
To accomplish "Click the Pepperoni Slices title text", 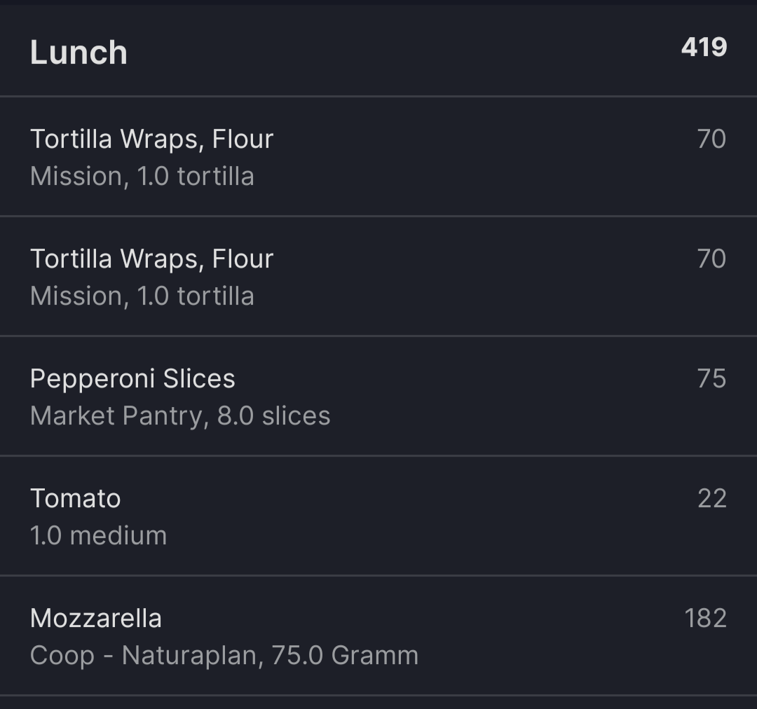I will click(132, 379).
